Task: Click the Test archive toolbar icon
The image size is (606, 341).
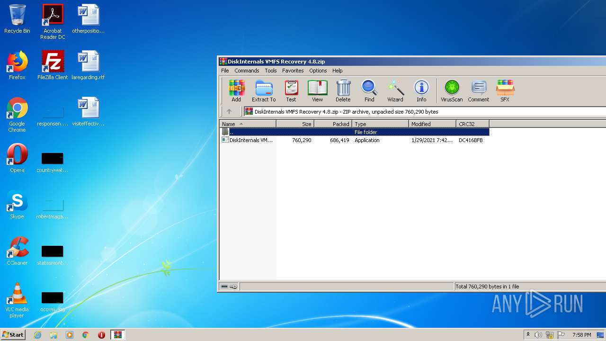Action: click(291, 90)
